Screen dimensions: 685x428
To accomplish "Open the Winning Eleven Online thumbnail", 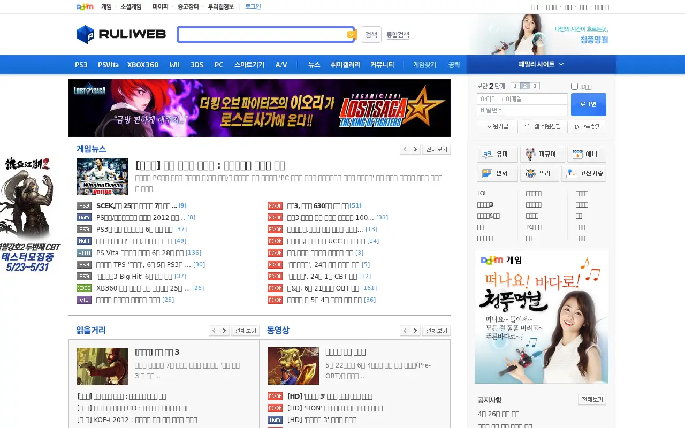I will pos(102,177).
